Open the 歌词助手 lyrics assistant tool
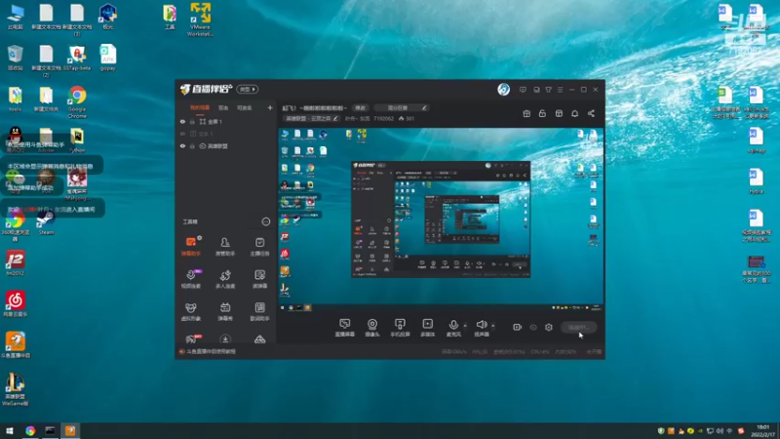Screen dimensions: 780x439 coord(259,311)
